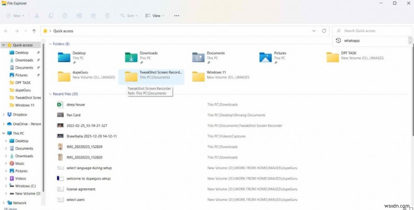Screen dimensions: 414x210
Task: Open the DPF TASK folder tile
Action: (x=355, y=58)
